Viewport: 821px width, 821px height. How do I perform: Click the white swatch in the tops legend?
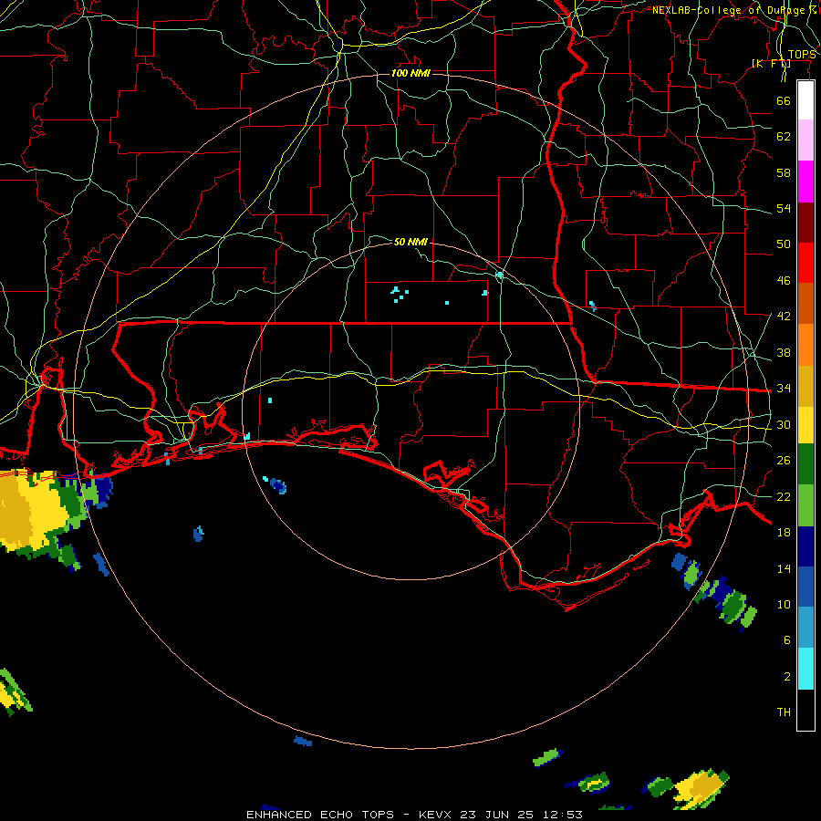[805, 100]
